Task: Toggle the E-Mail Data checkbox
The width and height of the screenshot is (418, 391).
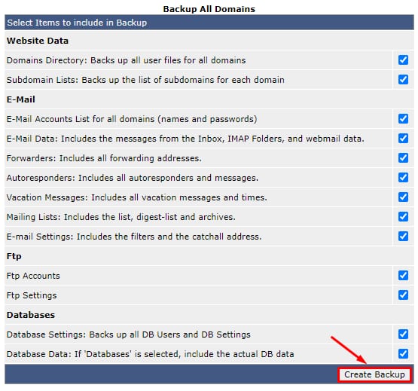Action: (x=403, y=139)
